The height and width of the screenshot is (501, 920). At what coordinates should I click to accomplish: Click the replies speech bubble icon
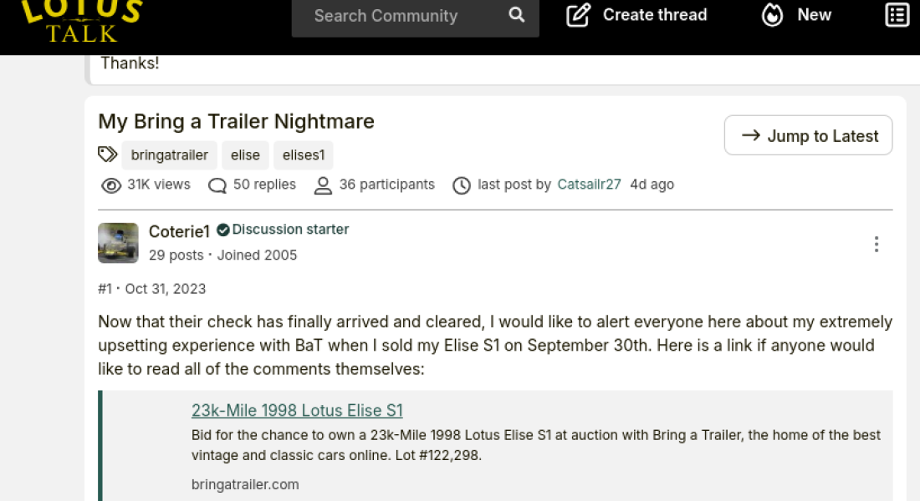point(217,185)
